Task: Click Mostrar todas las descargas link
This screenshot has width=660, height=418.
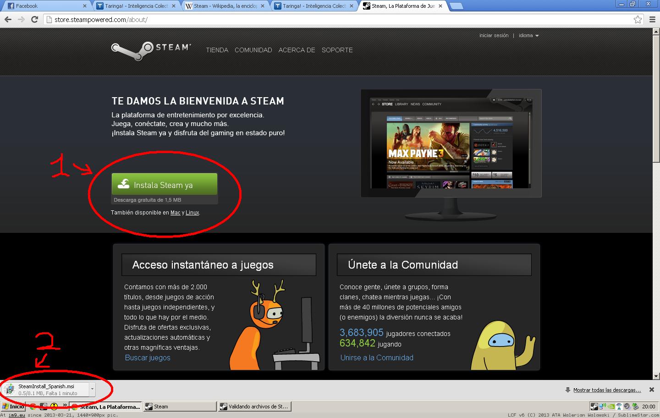Action: coord(607,390)
